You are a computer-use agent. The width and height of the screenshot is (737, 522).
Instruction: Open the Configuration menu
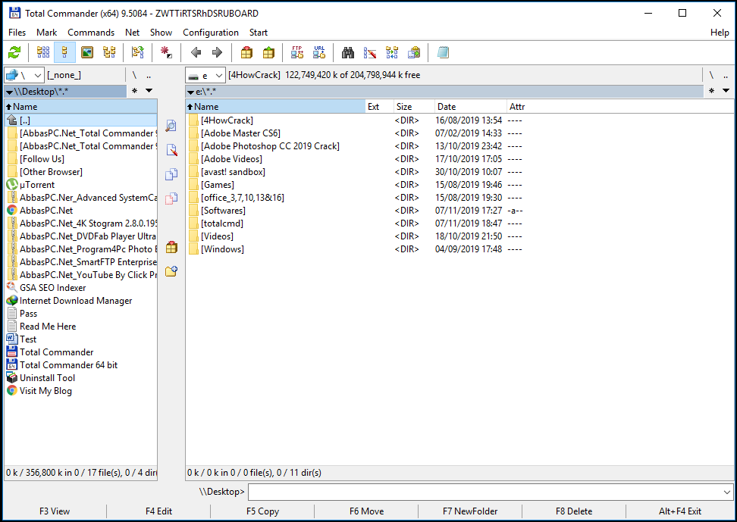click(x=211, y=33)
